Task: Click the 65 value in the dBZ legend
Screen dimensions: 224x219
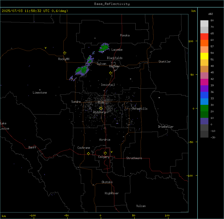Action: point(212,34)
